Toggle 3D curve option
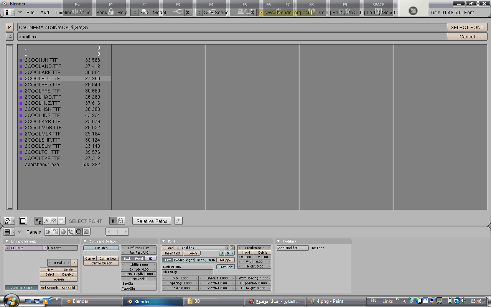This screenshot has width=491, height=307. pos(151,259)
